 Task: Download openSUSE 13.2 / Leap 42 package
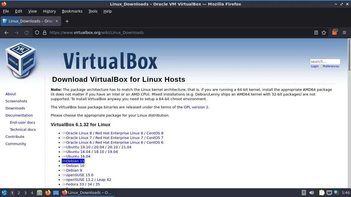87,179
